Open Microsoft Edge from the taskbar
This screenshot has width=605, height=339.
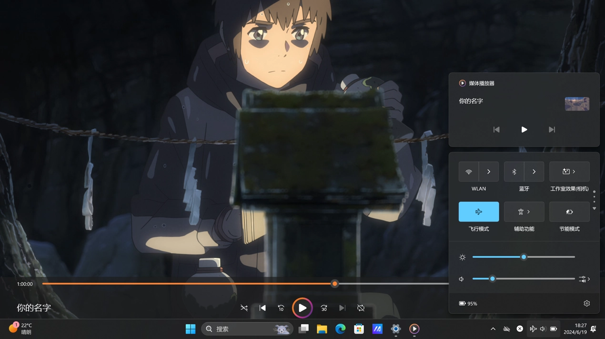click(x=340, y=329)
